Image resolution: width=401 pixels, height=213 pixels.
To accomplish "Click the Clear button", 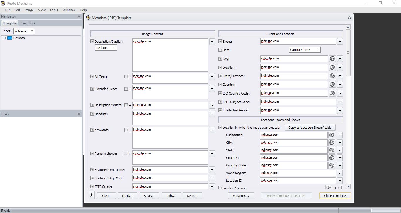I will click(106, 196).
